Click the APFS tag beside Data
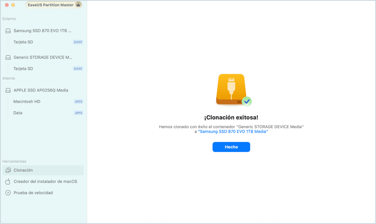This screenshot has width=376, height=224. (79, 113)
